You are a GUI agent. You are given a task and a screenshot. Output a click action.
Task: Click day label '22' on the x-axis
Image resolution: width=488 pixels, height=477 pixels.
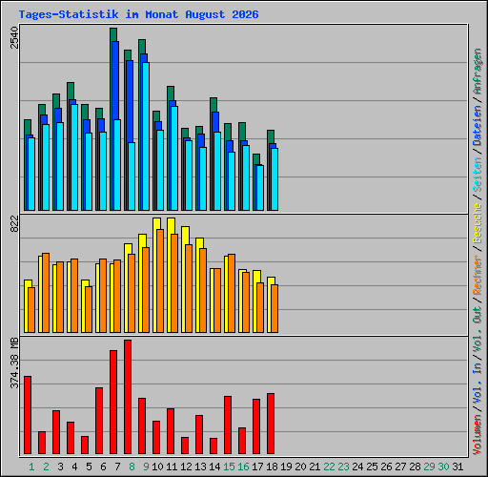[329, 467]
